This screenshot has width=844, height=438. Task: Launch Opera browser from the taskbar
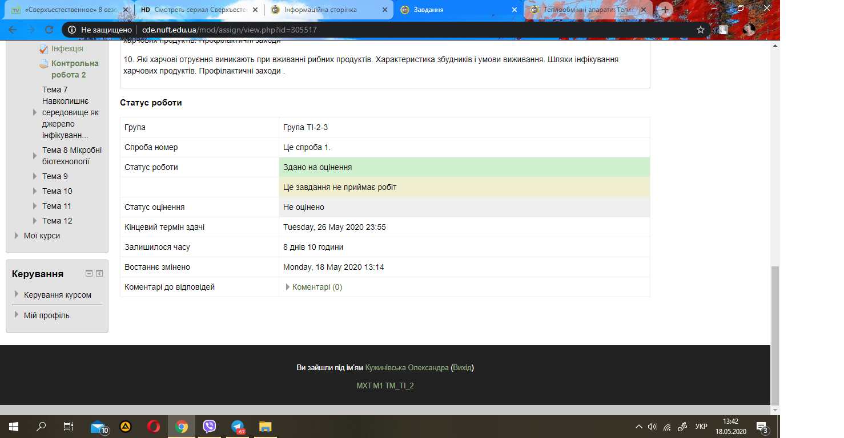[153, 426]
